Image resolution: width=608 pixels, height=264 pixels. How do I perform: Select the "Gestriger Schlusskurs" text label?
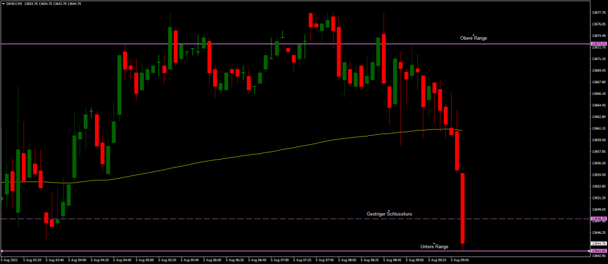(x=390, y=214)
